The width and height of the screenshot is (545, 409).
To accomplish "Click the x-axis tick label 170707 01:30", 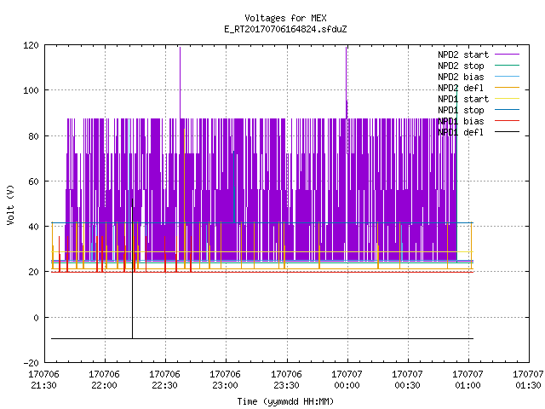I will (528, 380).
